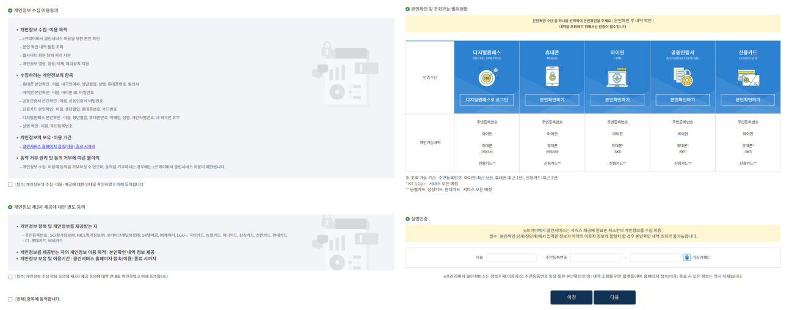Click the 디지털원패스로 로그인 button
The width and height of the screenshot is (786, 310).
point(487,99)
